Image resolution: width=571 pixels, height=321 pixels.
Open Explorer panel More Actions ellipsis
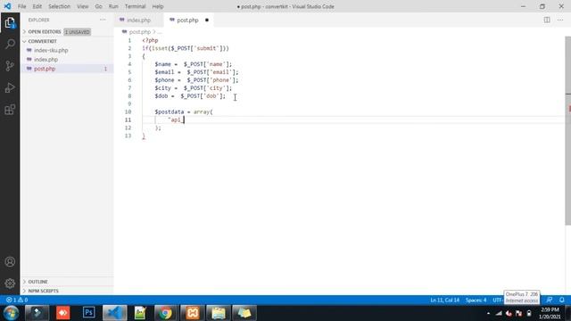click(103, 20)
